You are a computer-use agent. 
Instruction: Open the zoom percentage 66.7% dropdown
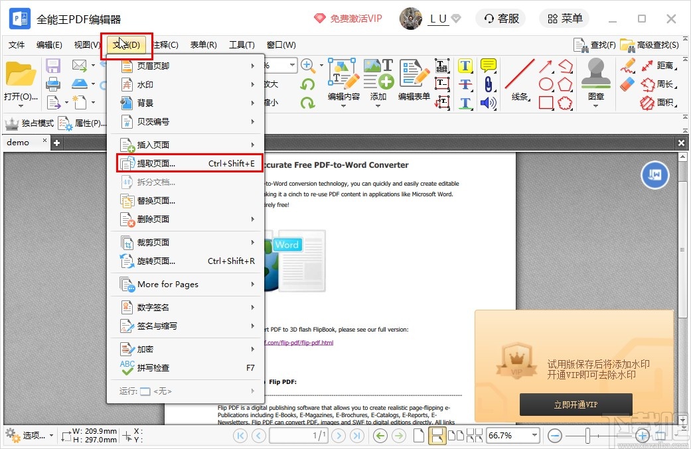[534, 436]
